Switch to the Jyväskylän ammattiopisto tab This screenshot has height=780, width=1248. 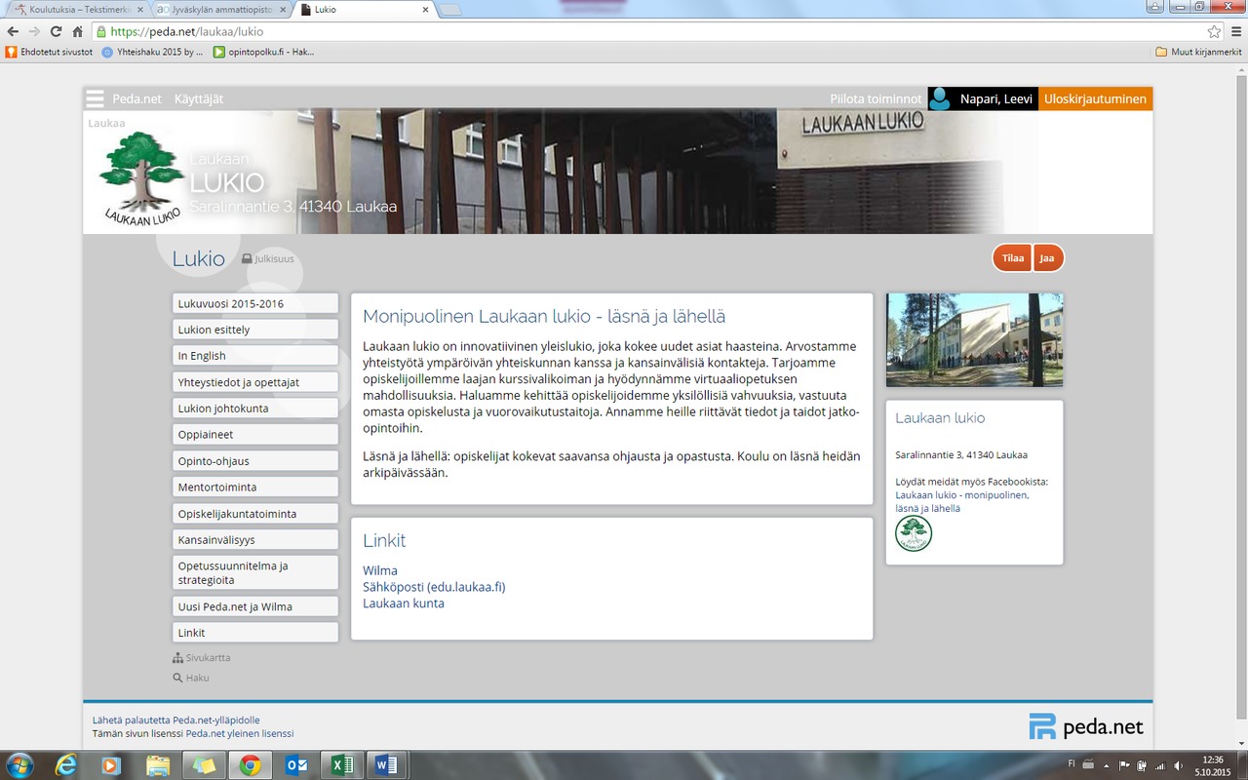219,10
